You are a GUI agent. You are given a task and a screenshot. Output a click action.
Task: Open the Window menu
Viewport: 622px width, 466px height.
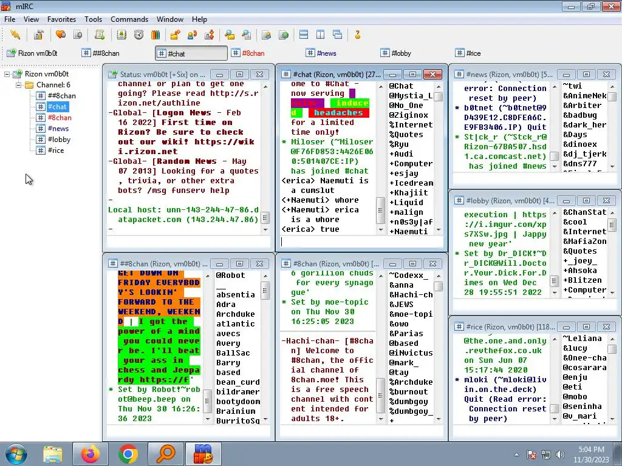pos(170,19)
